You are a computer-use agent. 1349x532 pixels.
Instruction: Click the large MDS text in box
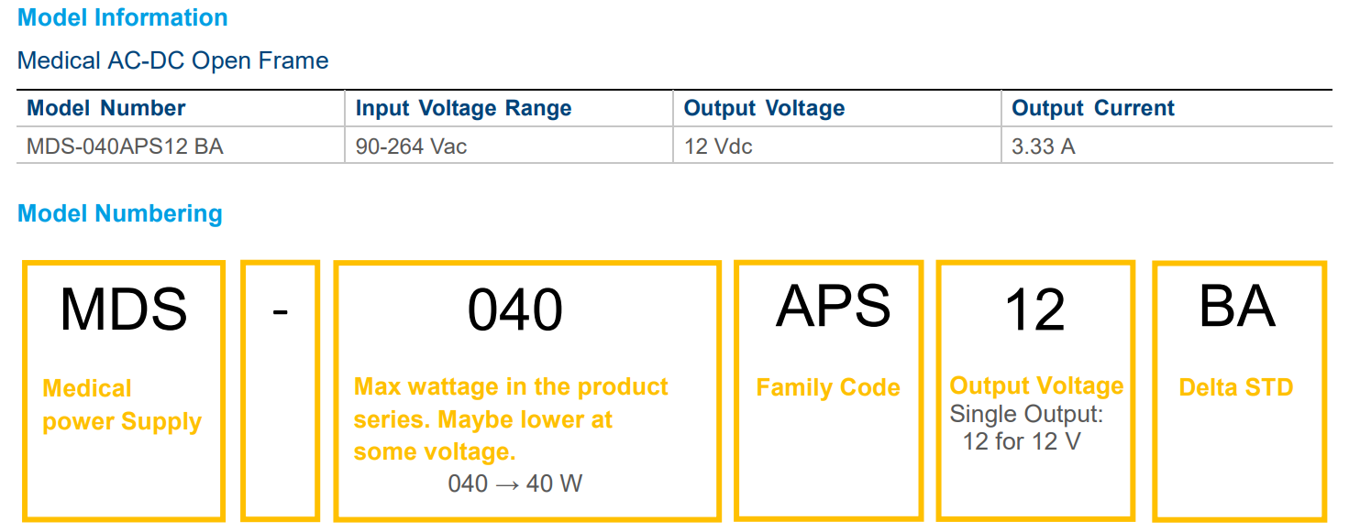(123, 309)
